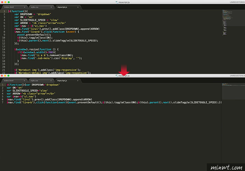Click bottom window green zoom button
The width and height of the screenshot is (245, 171).
click(x=8, y=76)
